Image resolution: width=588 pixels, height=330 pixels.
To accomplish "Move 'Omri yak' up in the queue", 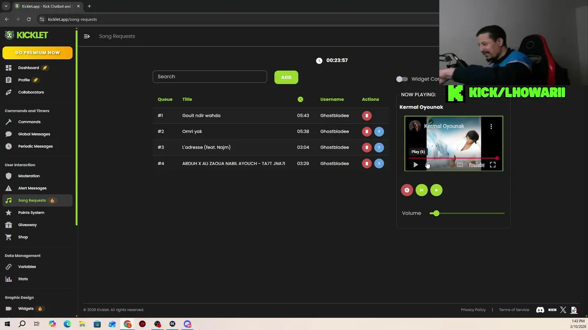I will pos(379,132).
